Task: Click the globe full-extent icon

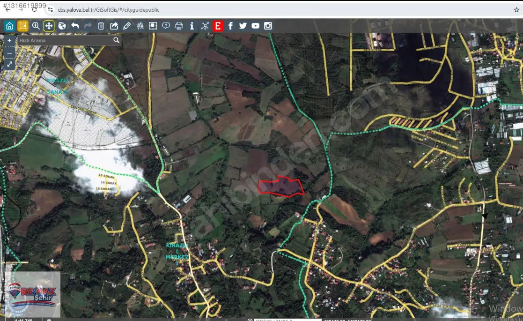Action: [62, 26]
